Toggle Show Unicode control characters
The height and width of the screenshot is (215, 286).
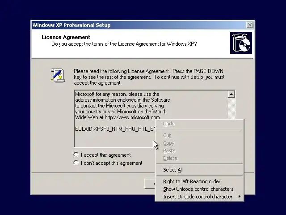tap(199, 189)
